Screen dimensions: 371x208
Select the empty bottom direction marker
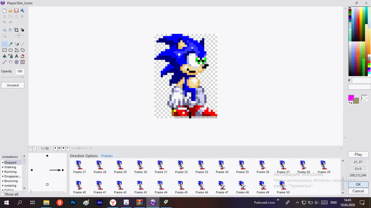(x=47, y=185)
